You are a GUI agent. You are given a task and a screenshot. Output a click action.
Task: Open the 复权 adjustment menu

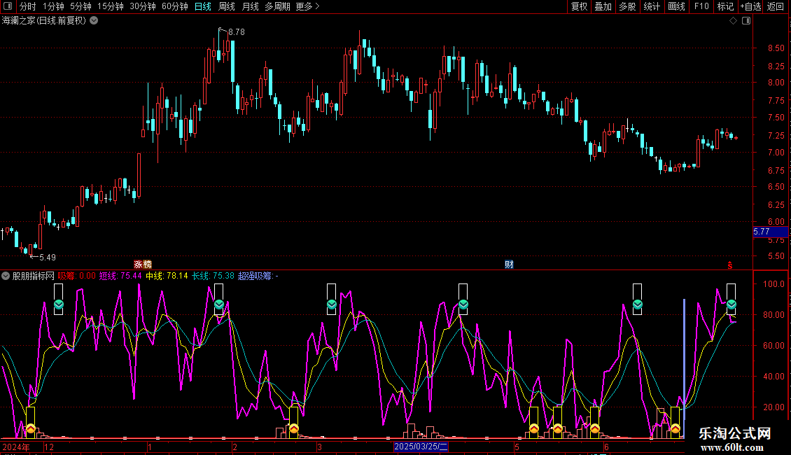coord(579,6)
